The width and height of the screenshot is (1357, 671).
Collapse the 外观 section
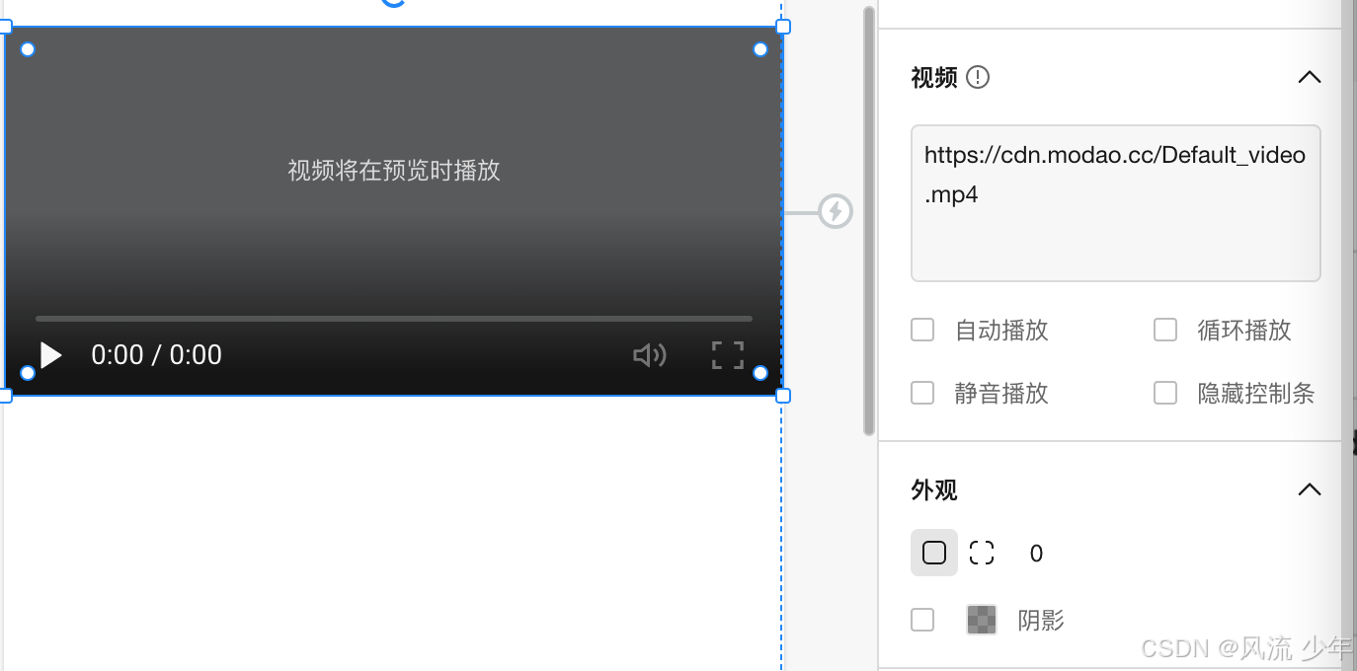[1310, 489]
